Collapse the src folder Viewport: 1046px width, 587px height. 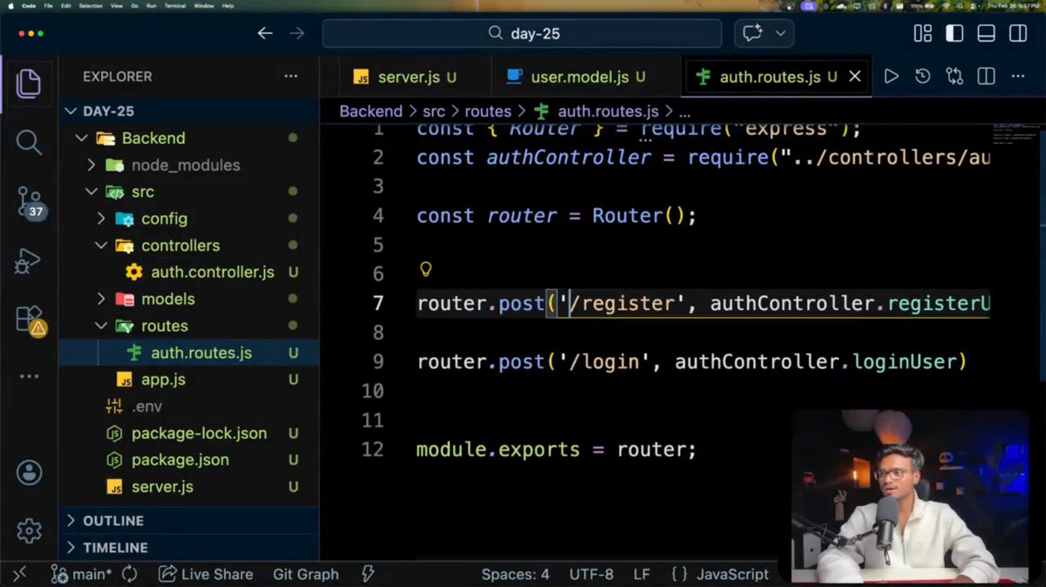[x=92, y=192]
